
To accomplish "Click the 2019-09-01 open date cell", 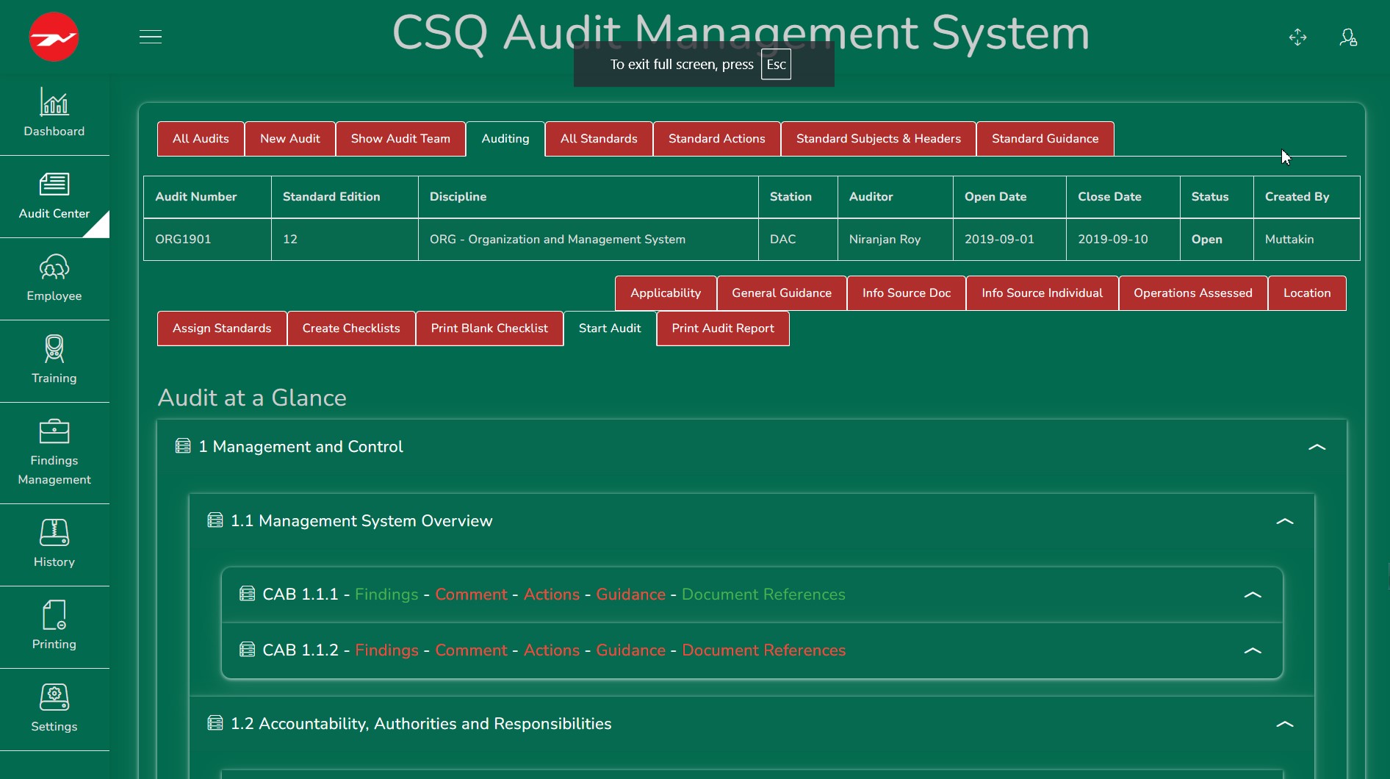I will pyautogui.click(x=1009, y=240).
